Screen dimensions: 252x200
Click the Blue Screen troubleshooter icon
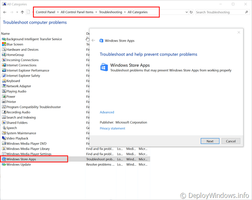(x=4, y=44)
